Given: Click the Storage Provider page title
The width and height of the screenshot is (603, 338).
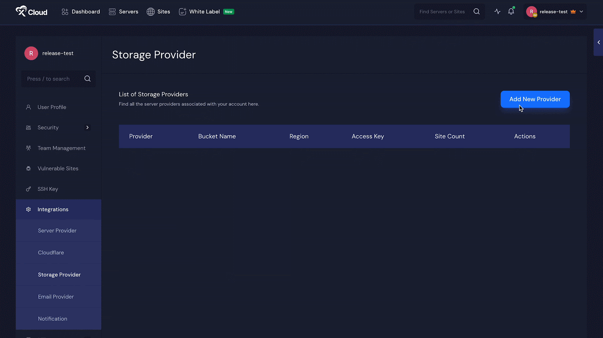Looking at the screenshot, I should click(x=154, y=55).
